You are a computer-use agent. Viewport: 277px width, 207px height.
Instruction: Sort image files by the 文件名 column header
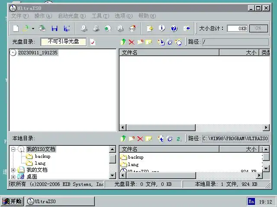[169, 53]
